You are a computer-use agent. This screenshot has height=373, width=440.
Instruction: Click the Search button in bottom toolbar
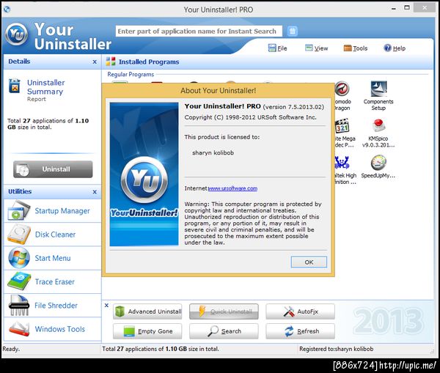pyautogui.click(x=224, y=331)
